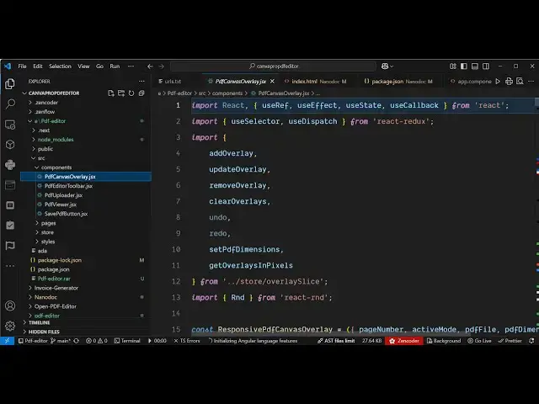539x404 pixels.
Task: Collapse the Pdf-editor folder
Action: (51, 121)
